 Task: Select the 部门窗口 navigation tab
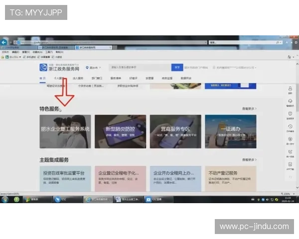tap(97, 78)
